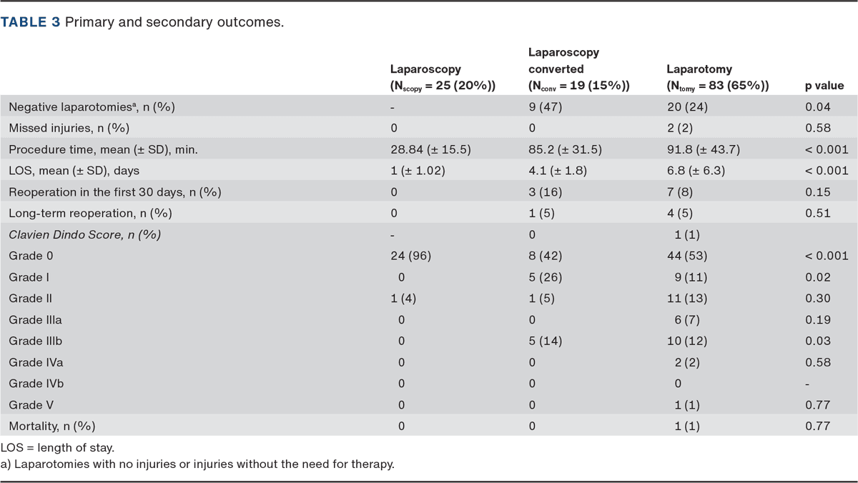Click the "LOS, mean (± SD), days" label
Screen dimensions: 858x483
click(x=74, y=171)
